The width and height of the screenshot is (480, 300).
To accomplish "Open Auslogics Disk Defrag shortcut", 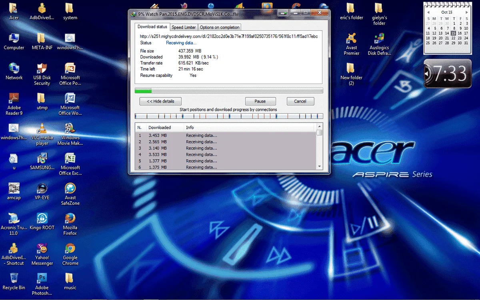I will coord(379,44).
